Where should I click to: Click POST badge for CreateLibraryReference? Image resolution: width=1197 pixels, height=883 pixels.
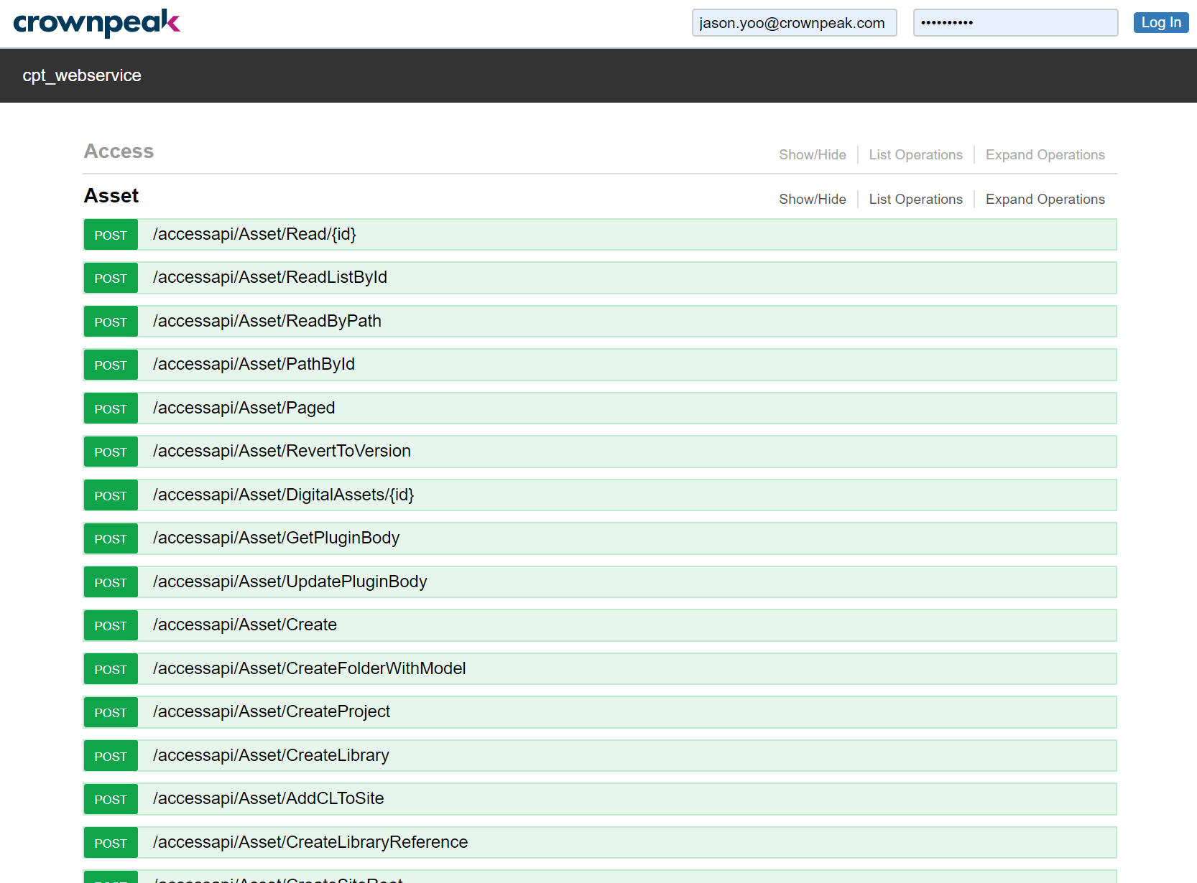click(111, 843)
